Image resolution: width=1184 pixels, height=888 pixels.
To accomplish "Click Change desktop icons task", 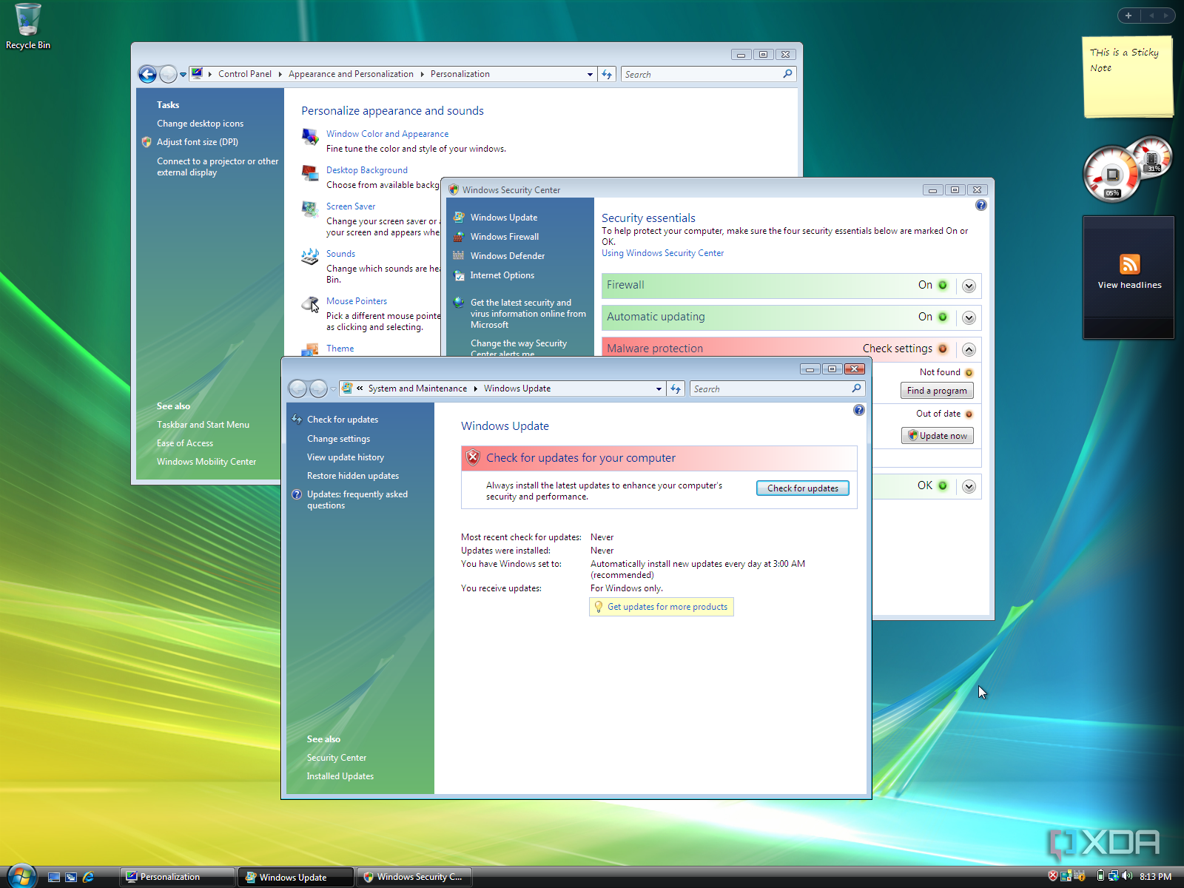I will (x=200, y=124).
